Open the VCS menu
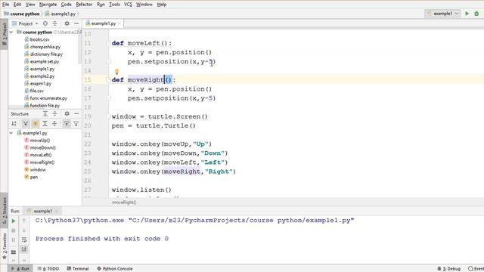Screen dimensions: 484x272 pos(128,5)
